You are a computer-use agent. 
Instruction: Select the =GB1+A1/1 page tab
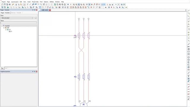(x=45, y=10)
